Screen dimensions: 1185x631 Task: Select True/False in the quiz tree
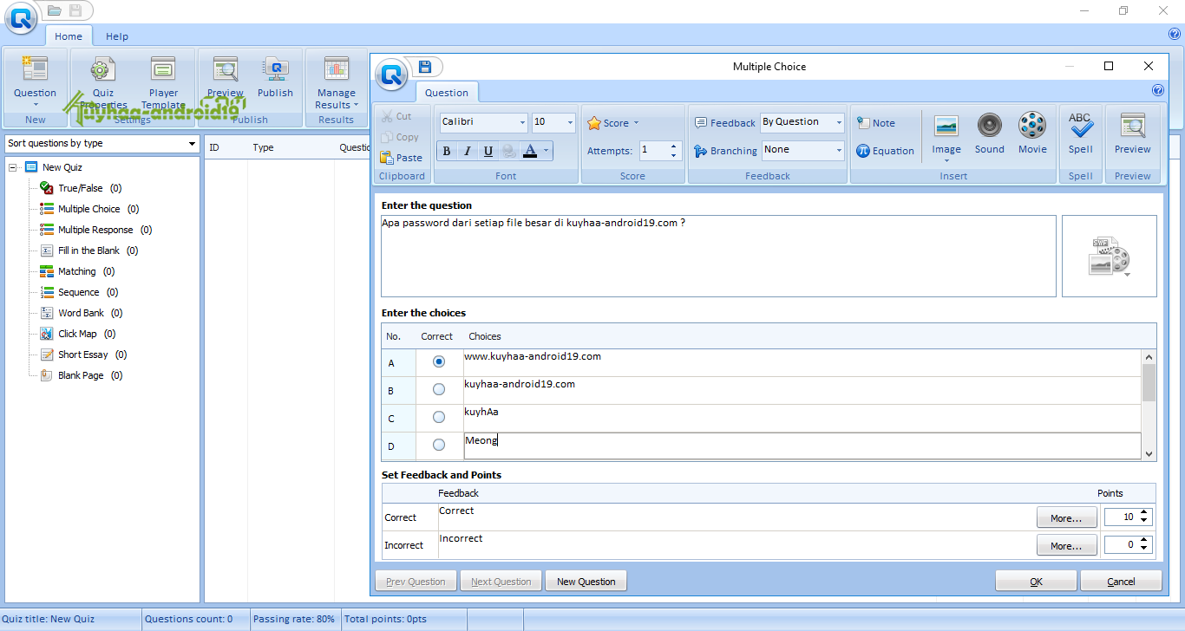(80, 188)
